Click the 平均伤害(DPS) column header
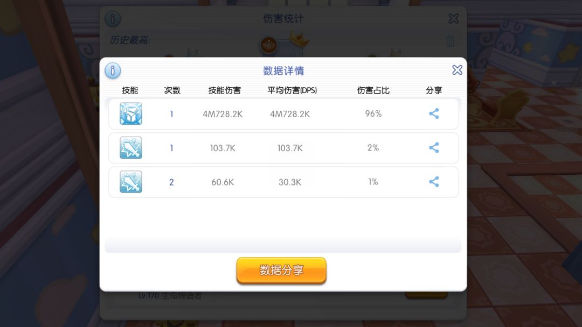Screen dimensions: 582x327 pos(292,90)
